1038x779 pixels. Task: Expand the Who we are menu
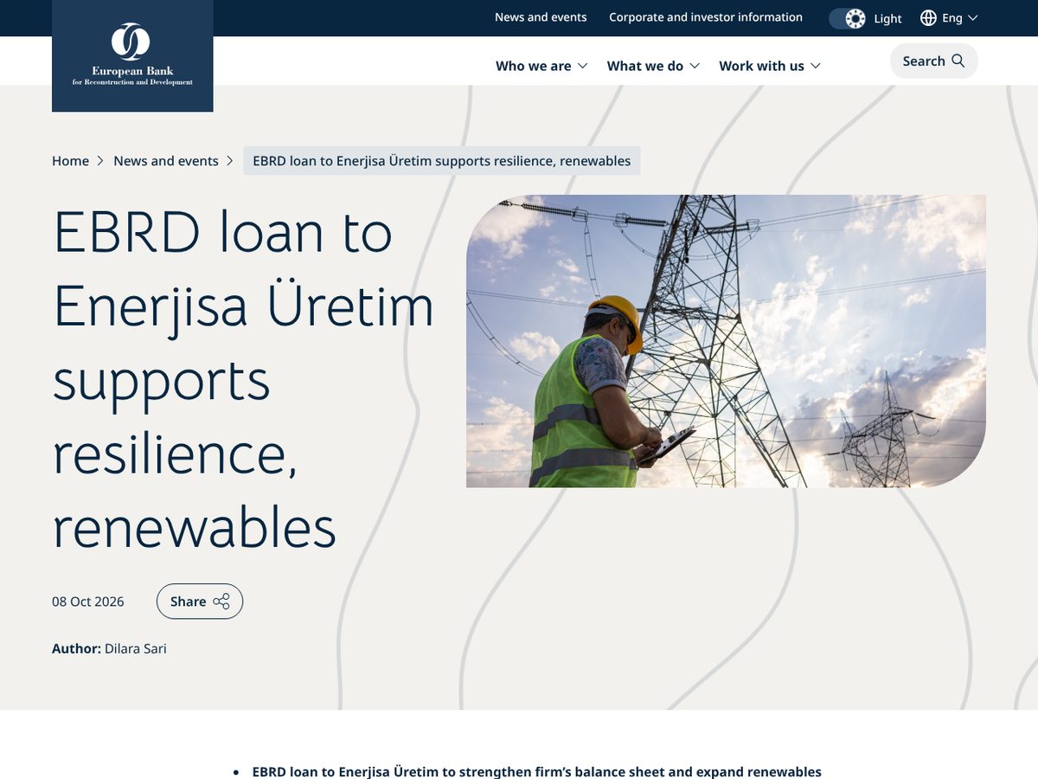click(541, 66)
